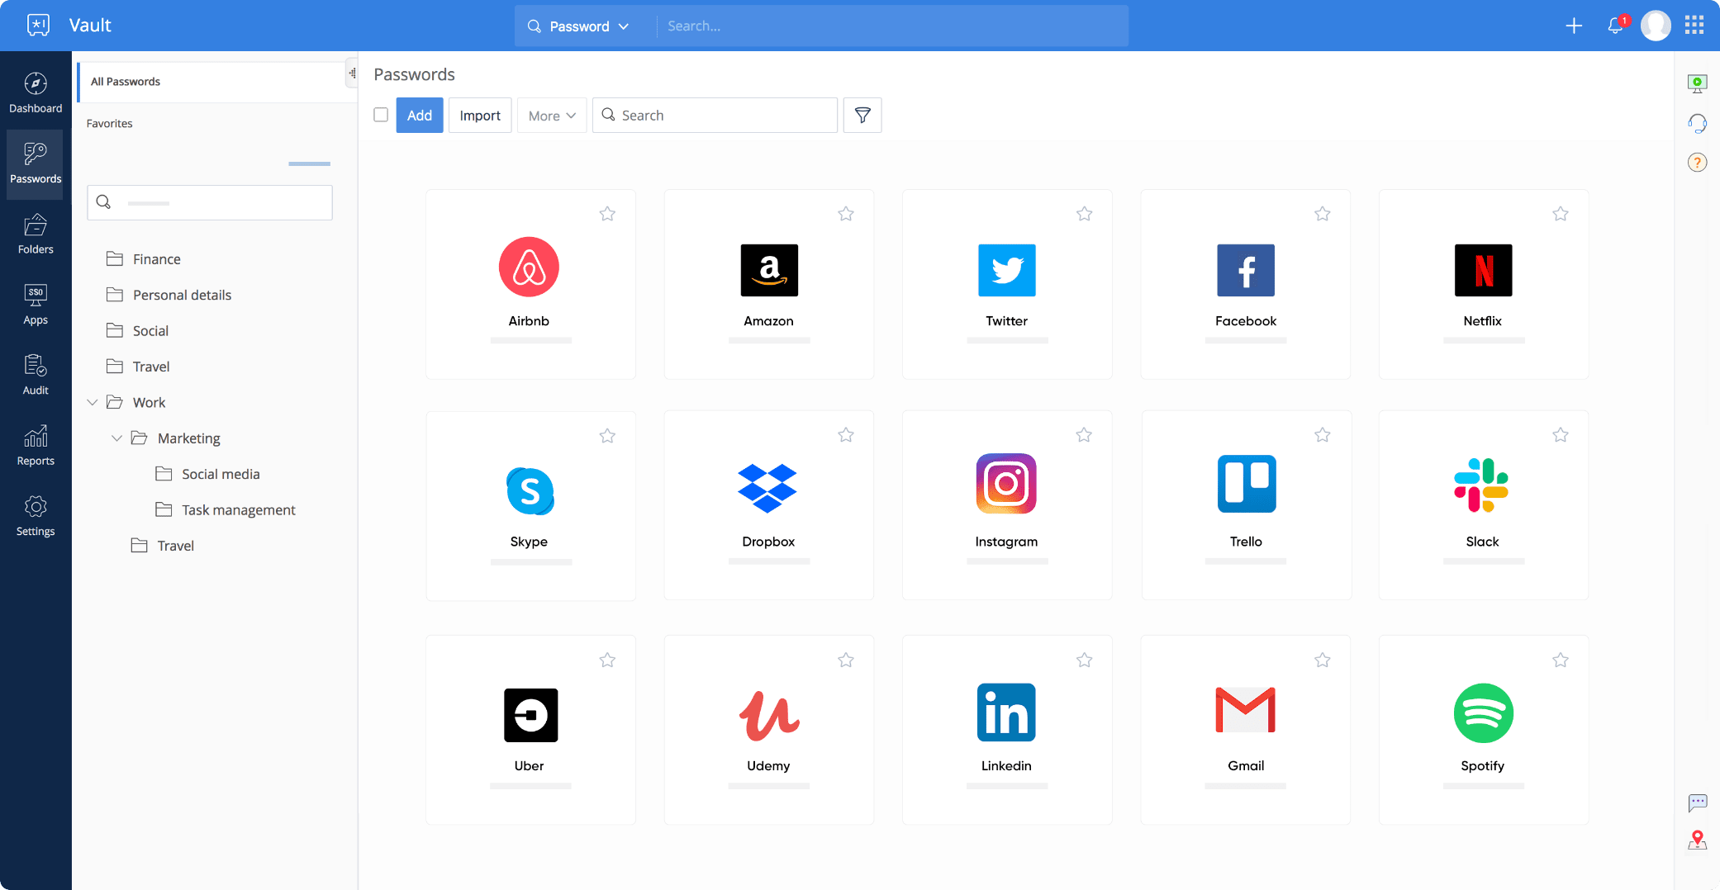This screenshot has width=1720, height=890.
Task: Favorite the Airbnb entry with star
Action: (x=607, y=214)
